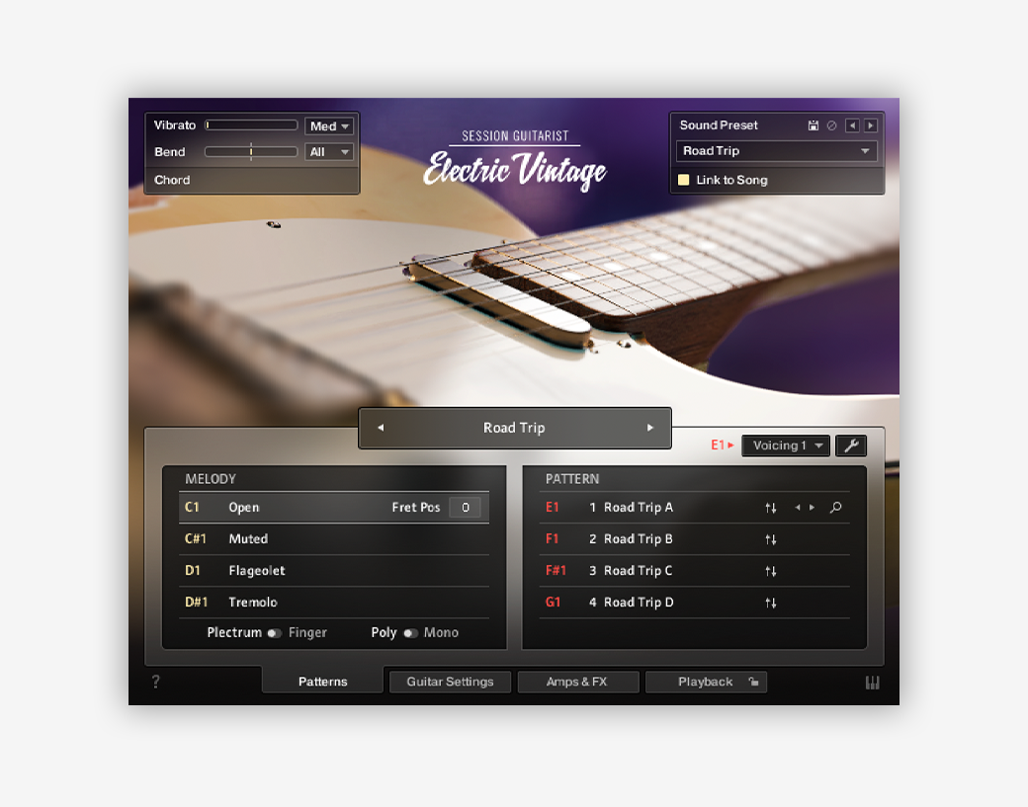Select the D1 Flageolet articulation

(334, 571)
